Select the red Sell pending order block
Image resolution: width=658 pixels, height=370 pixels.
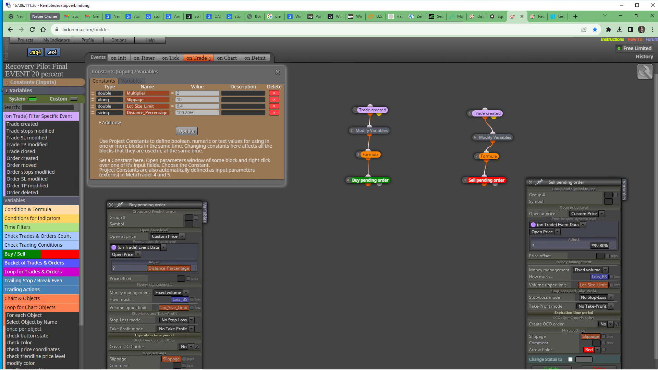click(x=486, y=180)
